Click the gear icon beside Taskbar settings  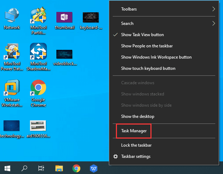(116, 156)
